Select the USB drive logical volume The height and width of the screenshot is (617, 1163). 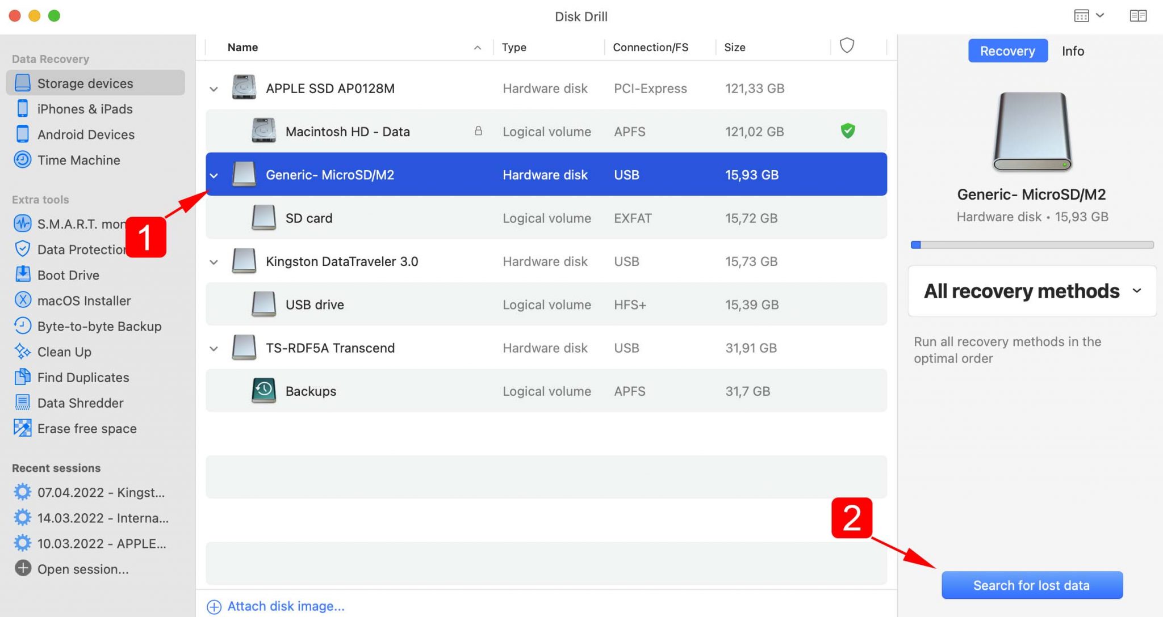click(546, 304)
